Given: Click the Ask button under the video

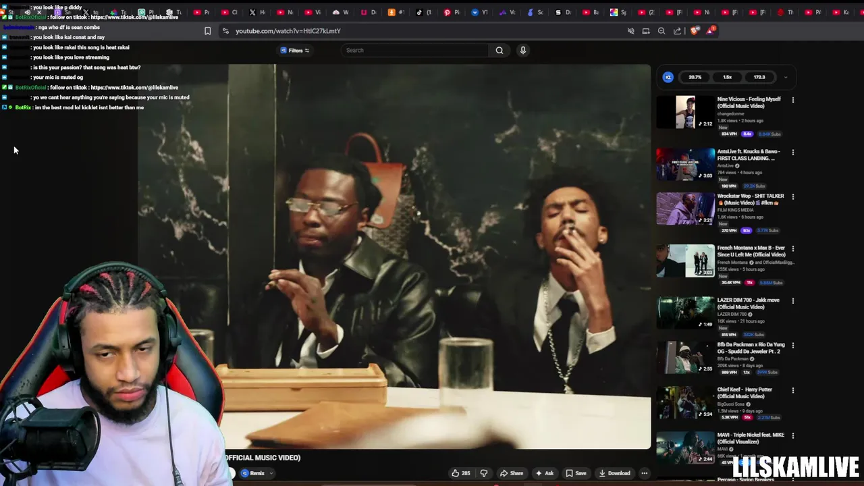Looking at the screenshot, I should (x=544, y=473).
